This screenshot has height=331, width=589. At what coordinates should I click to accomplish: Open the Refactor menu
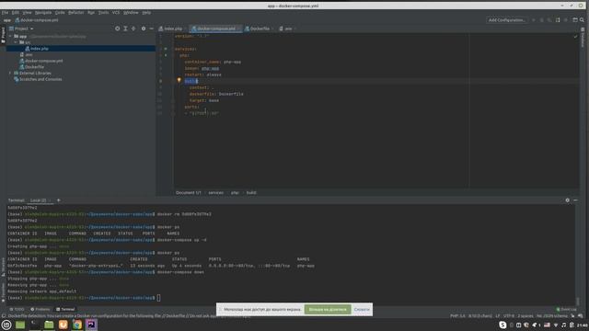click(x=75, y=12)
